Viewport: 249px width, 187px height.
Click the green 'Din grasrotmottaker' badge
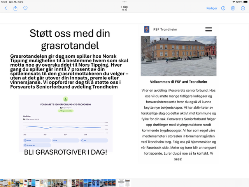point(65,111)
